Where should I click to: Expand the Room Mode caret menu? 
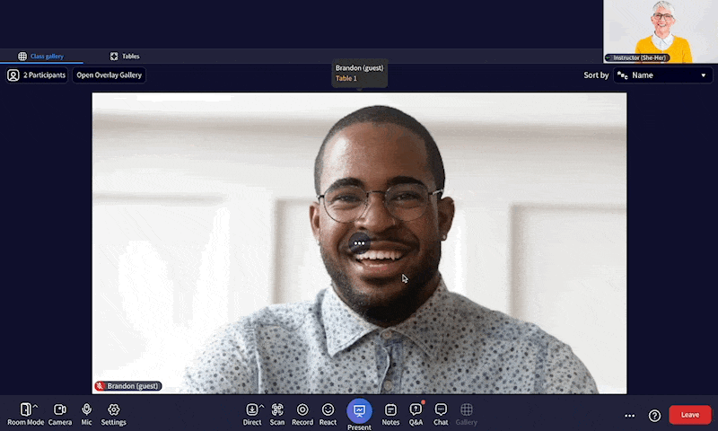35,406
